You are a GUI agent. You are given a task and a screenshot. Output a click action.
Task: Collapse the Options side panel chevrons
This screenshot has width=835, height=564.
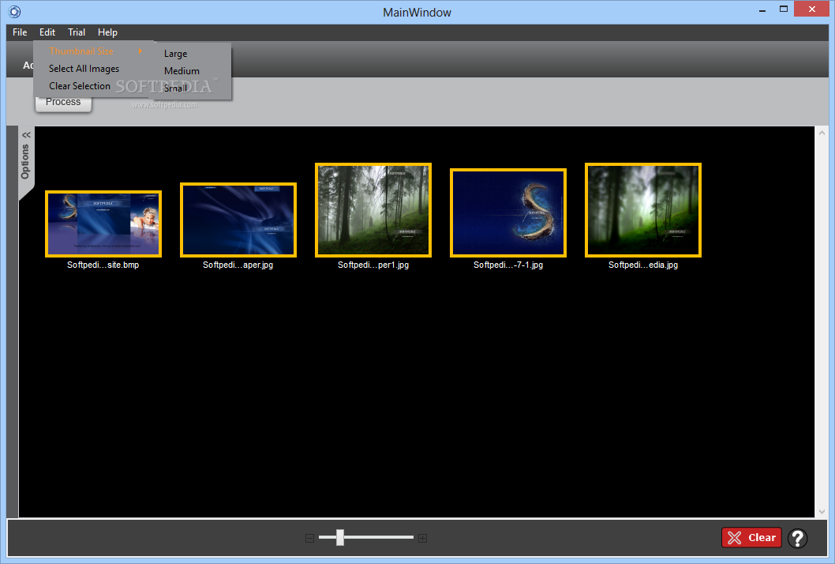pyautogui.click(x=26, y=135)
